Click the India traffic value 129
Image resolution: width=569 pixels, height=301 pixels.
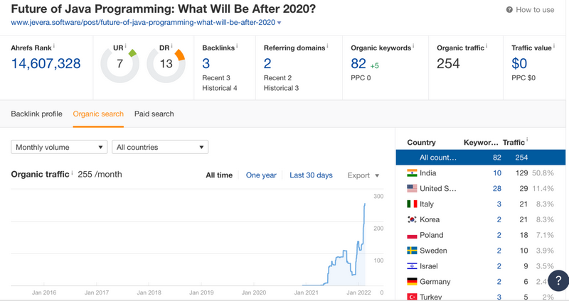(x=521, y=173)
